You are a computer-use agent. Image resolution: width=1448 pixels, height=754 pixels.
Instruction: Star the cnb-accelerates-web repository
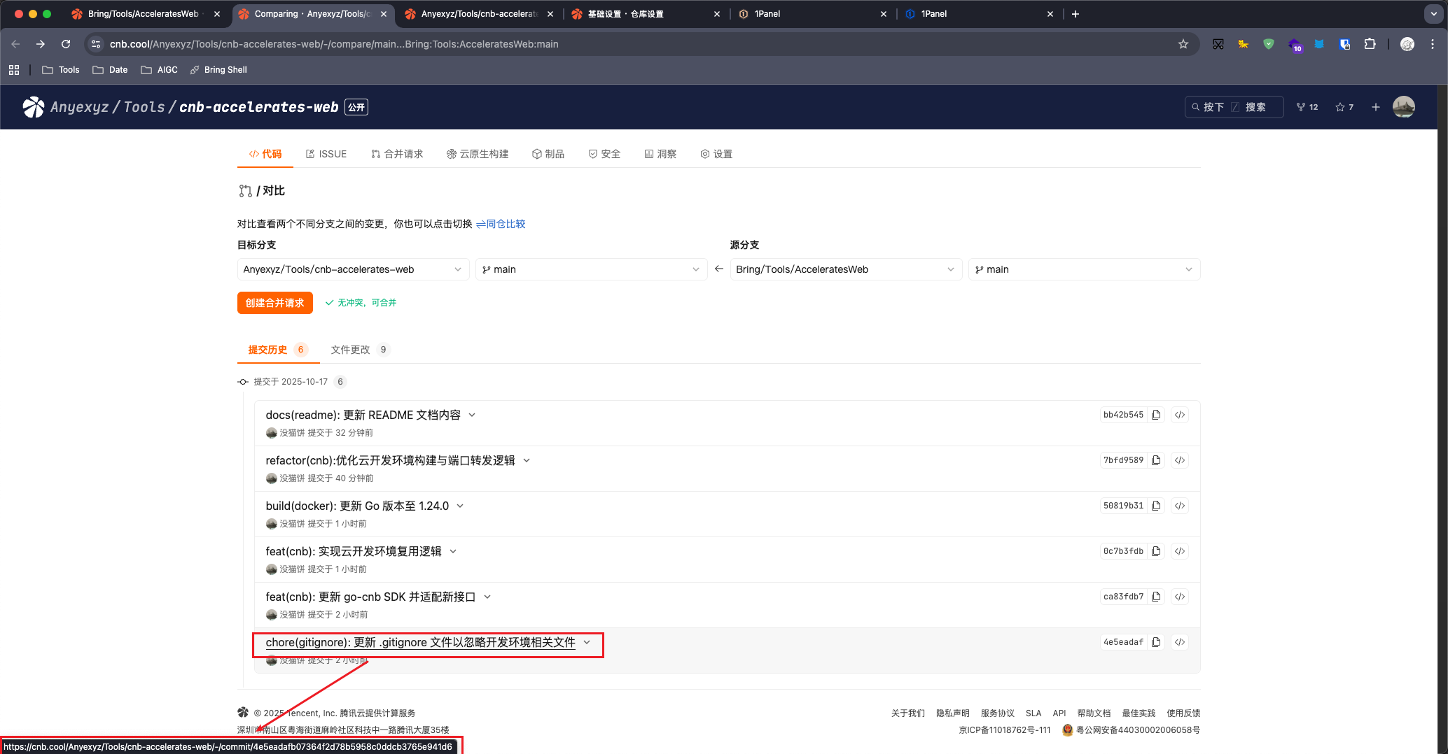click(1343, 106)
